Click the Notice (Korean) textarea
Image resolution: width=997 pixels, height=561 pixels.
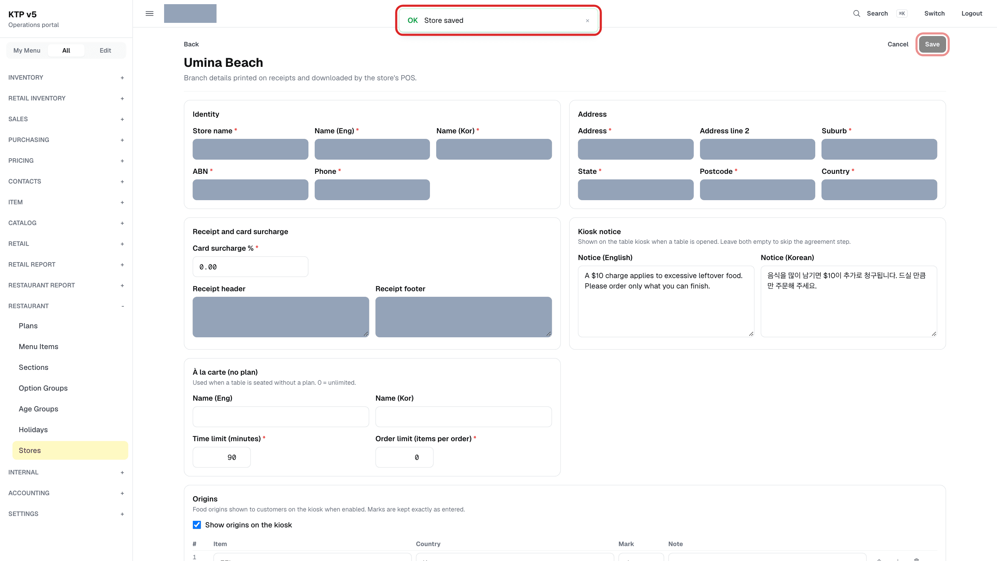pos(849,301)
